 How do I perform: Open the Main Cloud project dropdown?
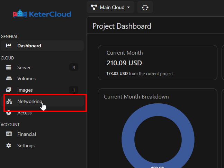(x=110, y=7)
